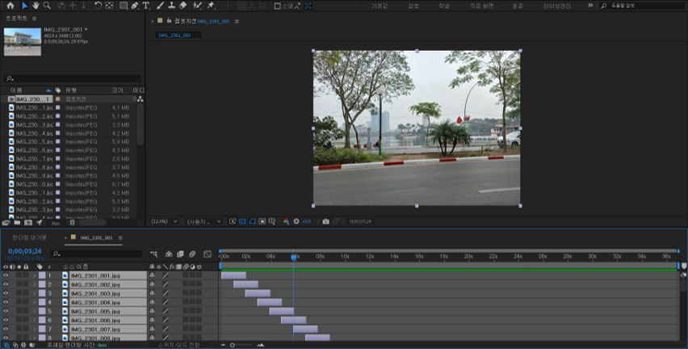Click the IMG_2301_001 breadcrumb in viewer
This screenshot has width=688, height=349.
174,35
